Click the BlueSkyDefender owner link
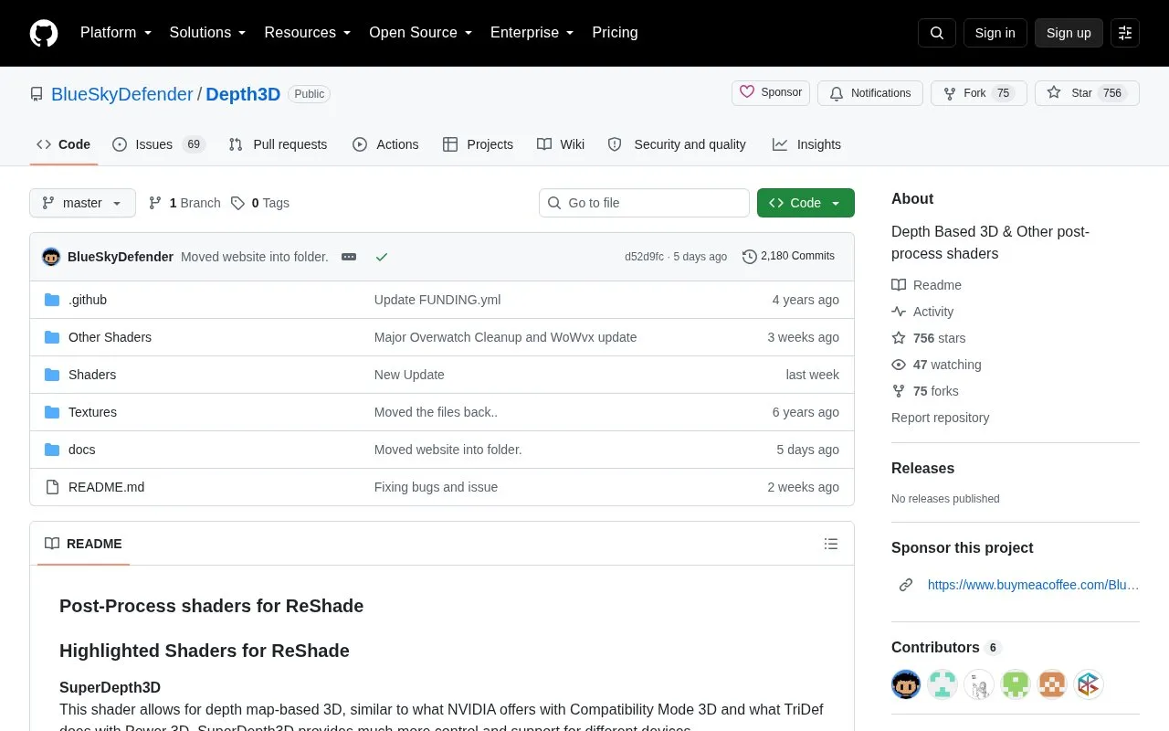This screenshot has height=731, width=1169. pos(121,94)
